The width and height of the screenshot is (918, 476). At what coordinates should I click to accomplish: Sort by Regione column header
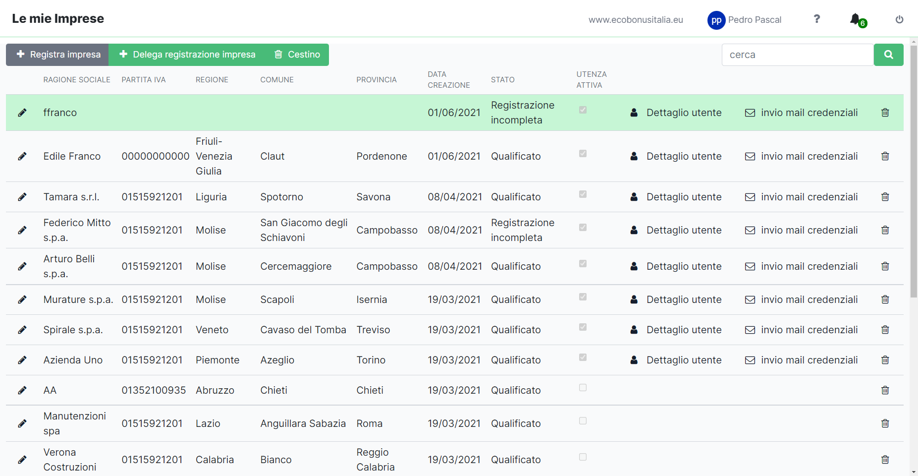tap(212, 80)
